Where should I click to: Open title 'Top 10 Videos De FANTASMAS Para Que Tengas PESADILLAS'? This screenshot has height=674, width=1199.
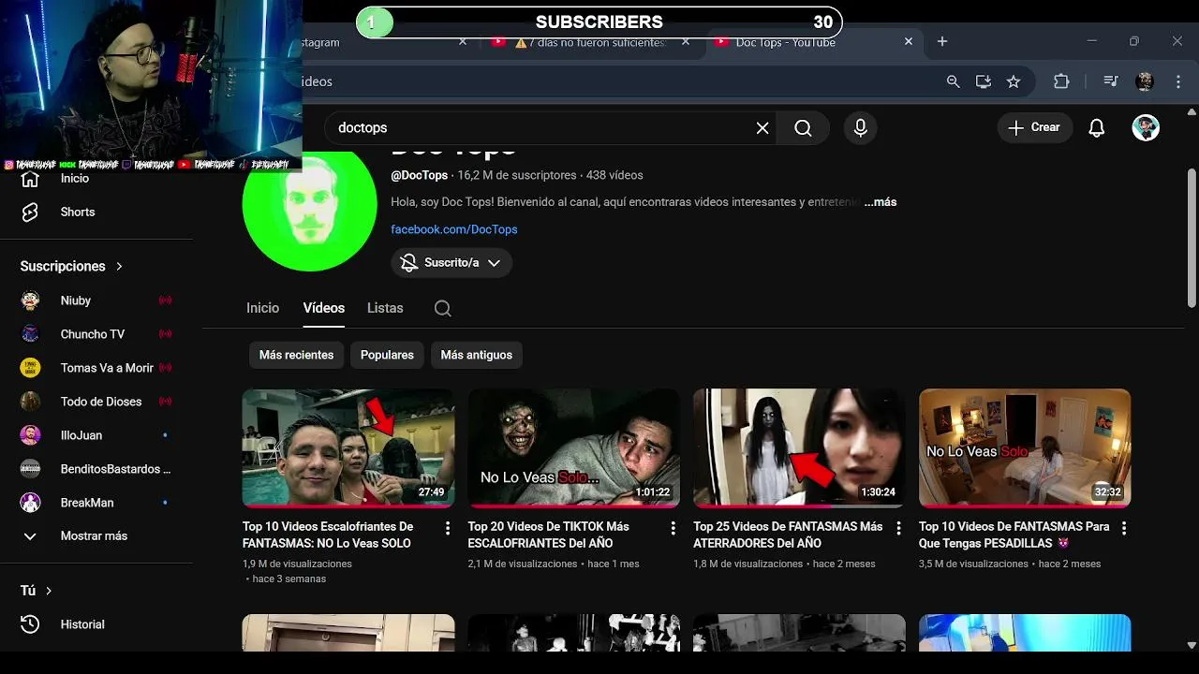click(x=1014, y=535)
